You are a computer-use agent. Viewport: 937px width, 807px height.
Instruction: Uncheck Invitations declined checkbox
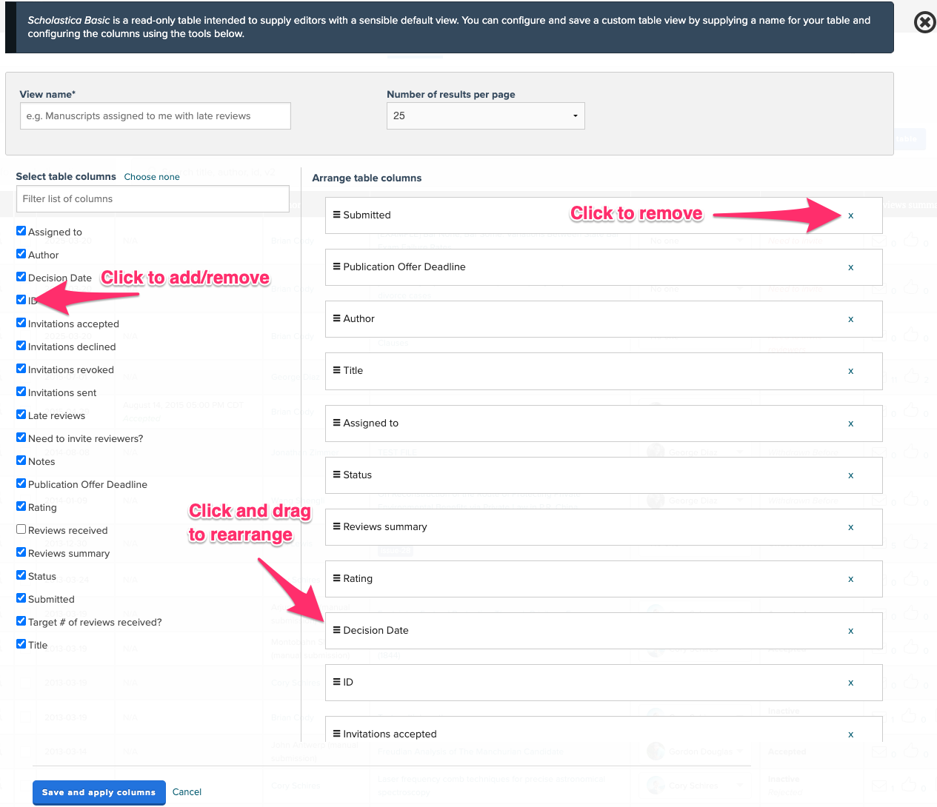click(x=21, y=346)
